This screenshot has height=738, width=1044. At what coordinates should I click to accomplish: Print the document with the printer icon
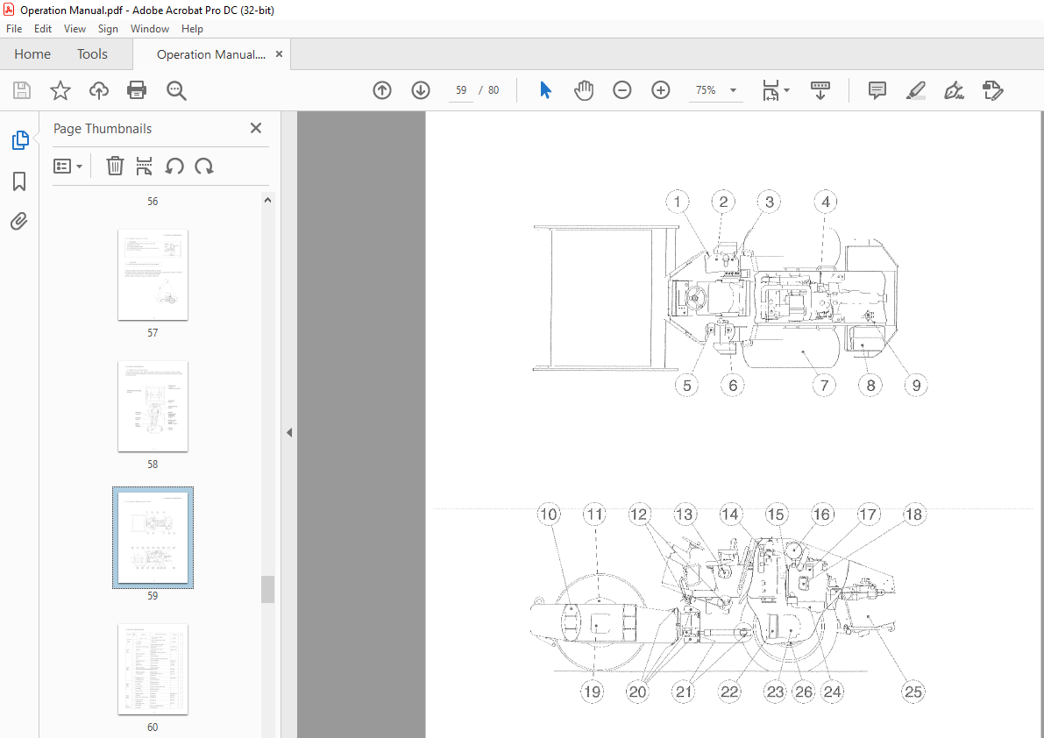[137, 90]
